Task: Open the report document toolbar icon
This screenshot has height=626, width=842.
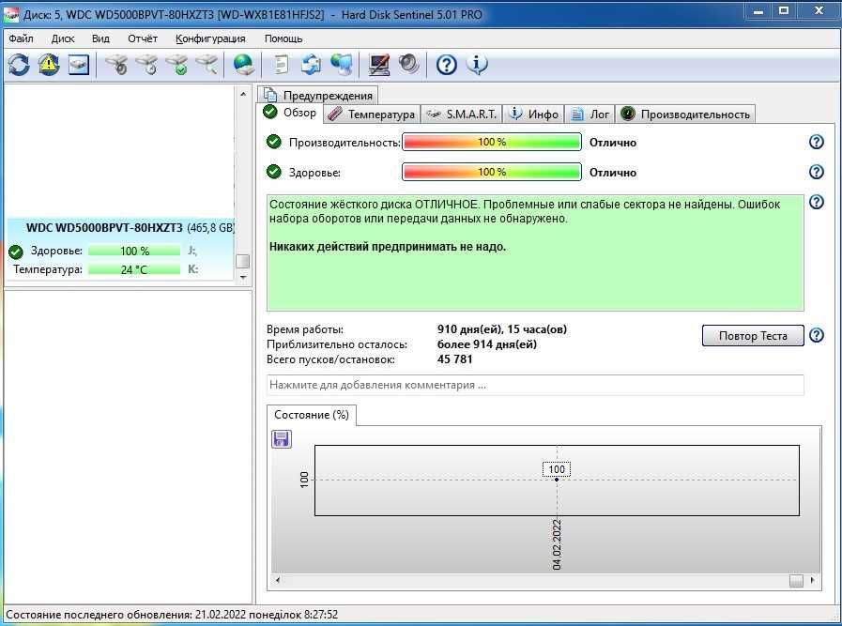Action: (281, 65)
